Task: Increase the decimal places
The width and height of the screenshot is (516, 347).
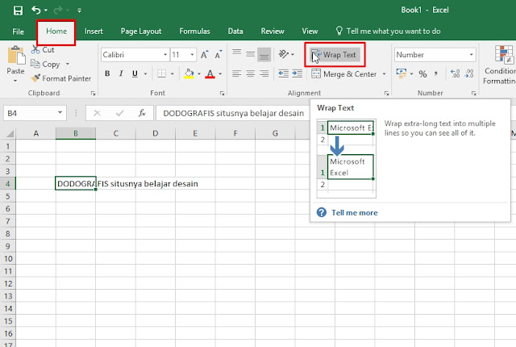Action: click(455, 73)
